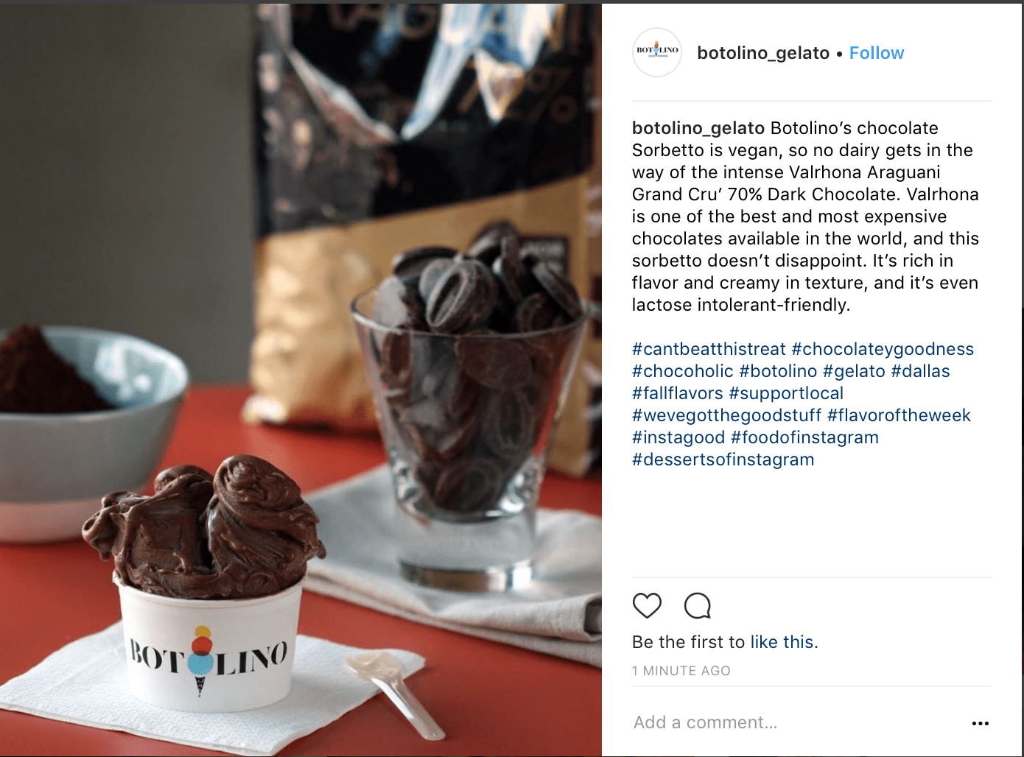Open the #gelato hashtag
The width and height of the screenshot is (1024, 757).
click(854, 371)
